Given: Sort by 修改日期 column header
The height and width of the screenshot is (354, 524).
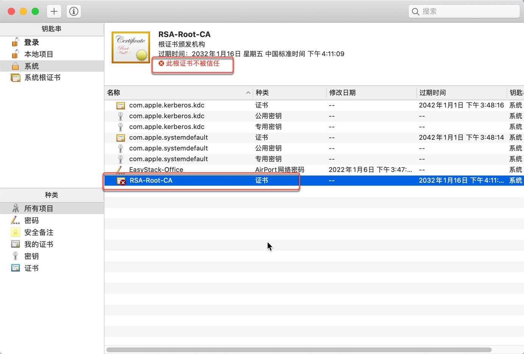Looking at the screenshot, I should (342, 93).
